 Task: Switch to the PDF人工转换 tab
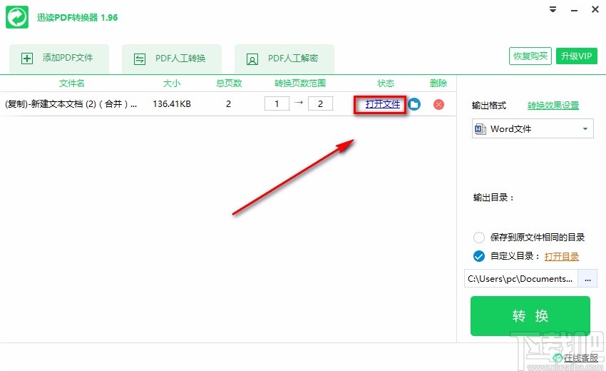point(172,59)
